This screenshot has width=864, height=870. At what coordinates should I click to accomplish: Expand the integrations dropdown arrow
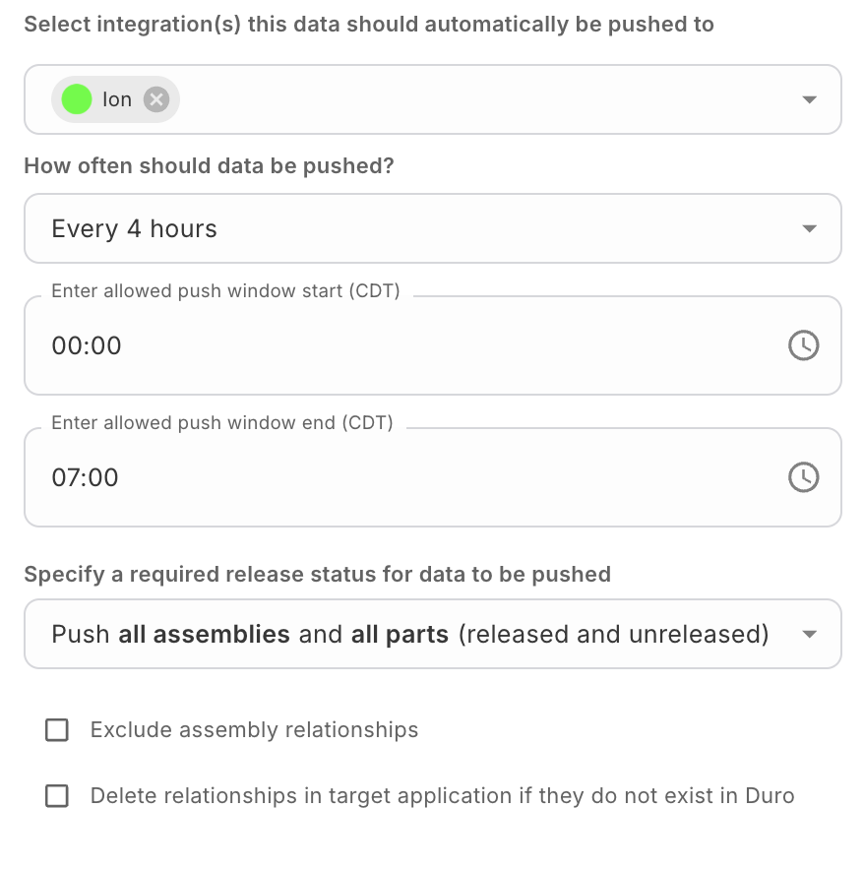click(x=809, y=100)
